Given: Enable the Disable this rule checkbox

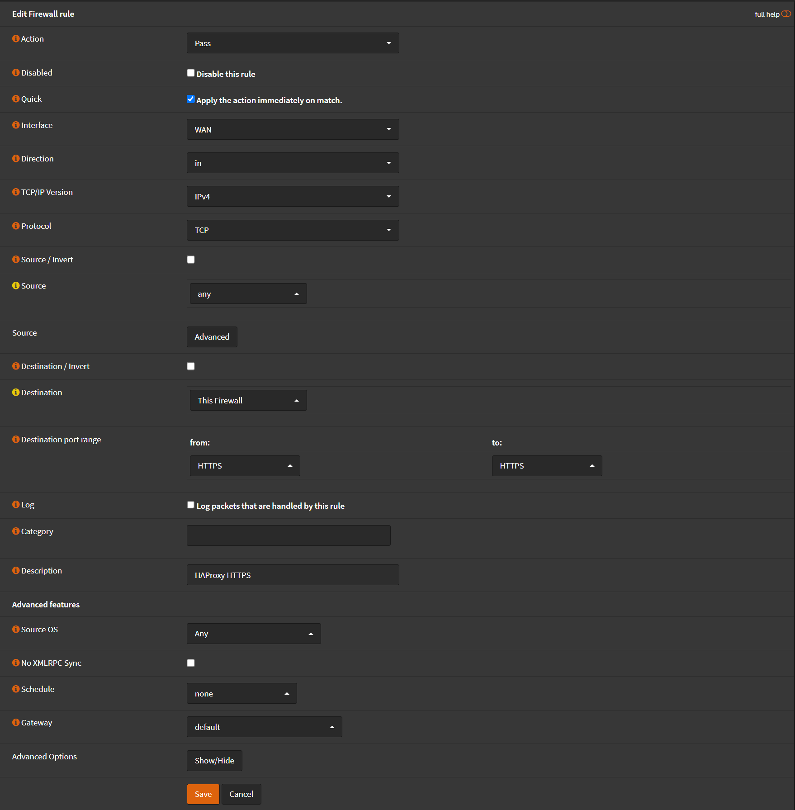Looking at the screenshot, I should pos(191,73).
